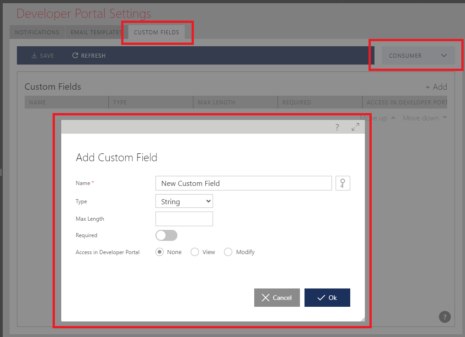
Task: Click the dialog help question mark icon
Action: 337,127
